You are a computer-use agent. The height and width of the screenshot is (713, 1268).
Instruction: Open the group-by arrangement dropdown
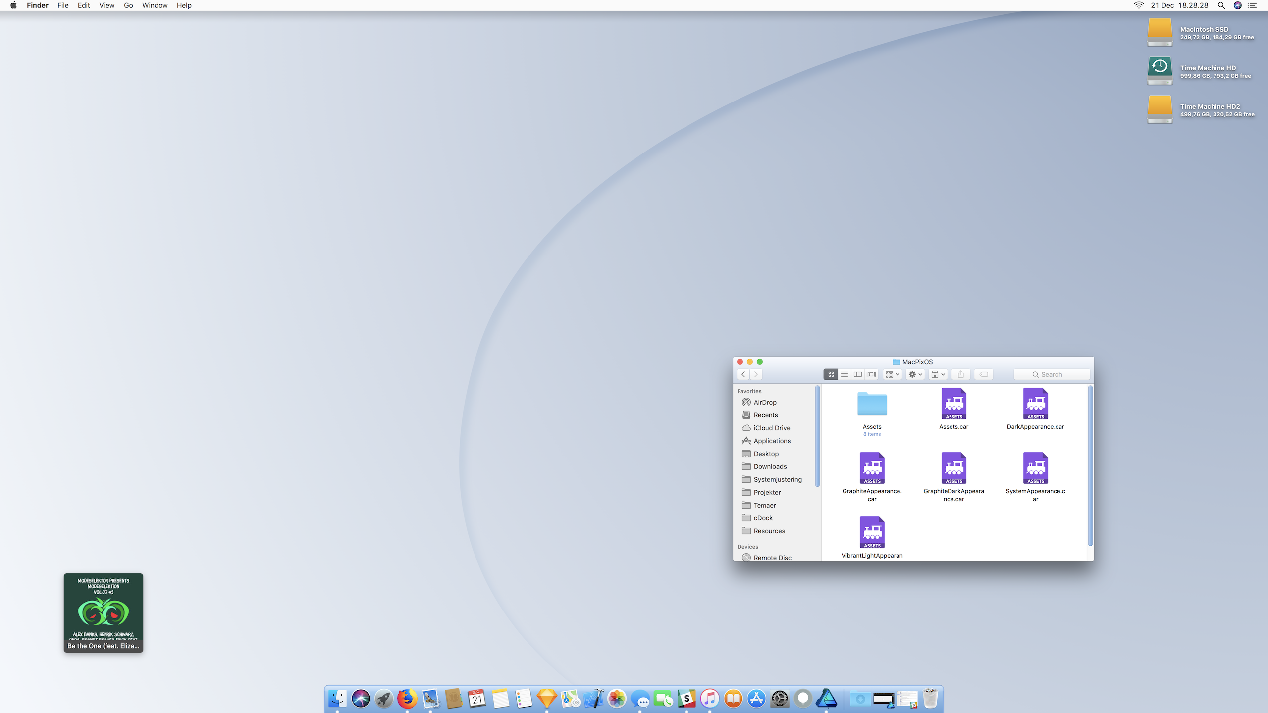pos(893,374)
